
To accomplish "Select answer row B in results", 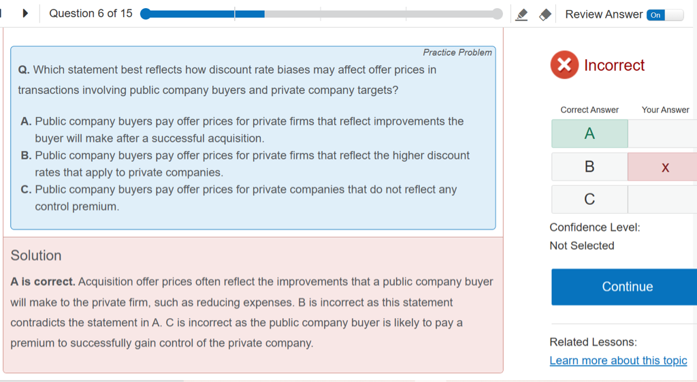I will 589,166.
